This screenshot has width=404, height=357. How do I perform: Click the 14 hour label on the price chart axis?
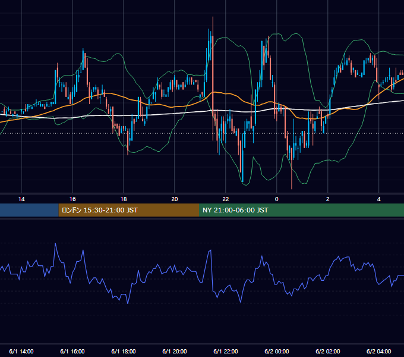[x=21, y=199]
